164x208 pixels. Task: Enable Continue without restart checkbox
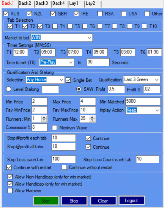(x=64, y=167)
